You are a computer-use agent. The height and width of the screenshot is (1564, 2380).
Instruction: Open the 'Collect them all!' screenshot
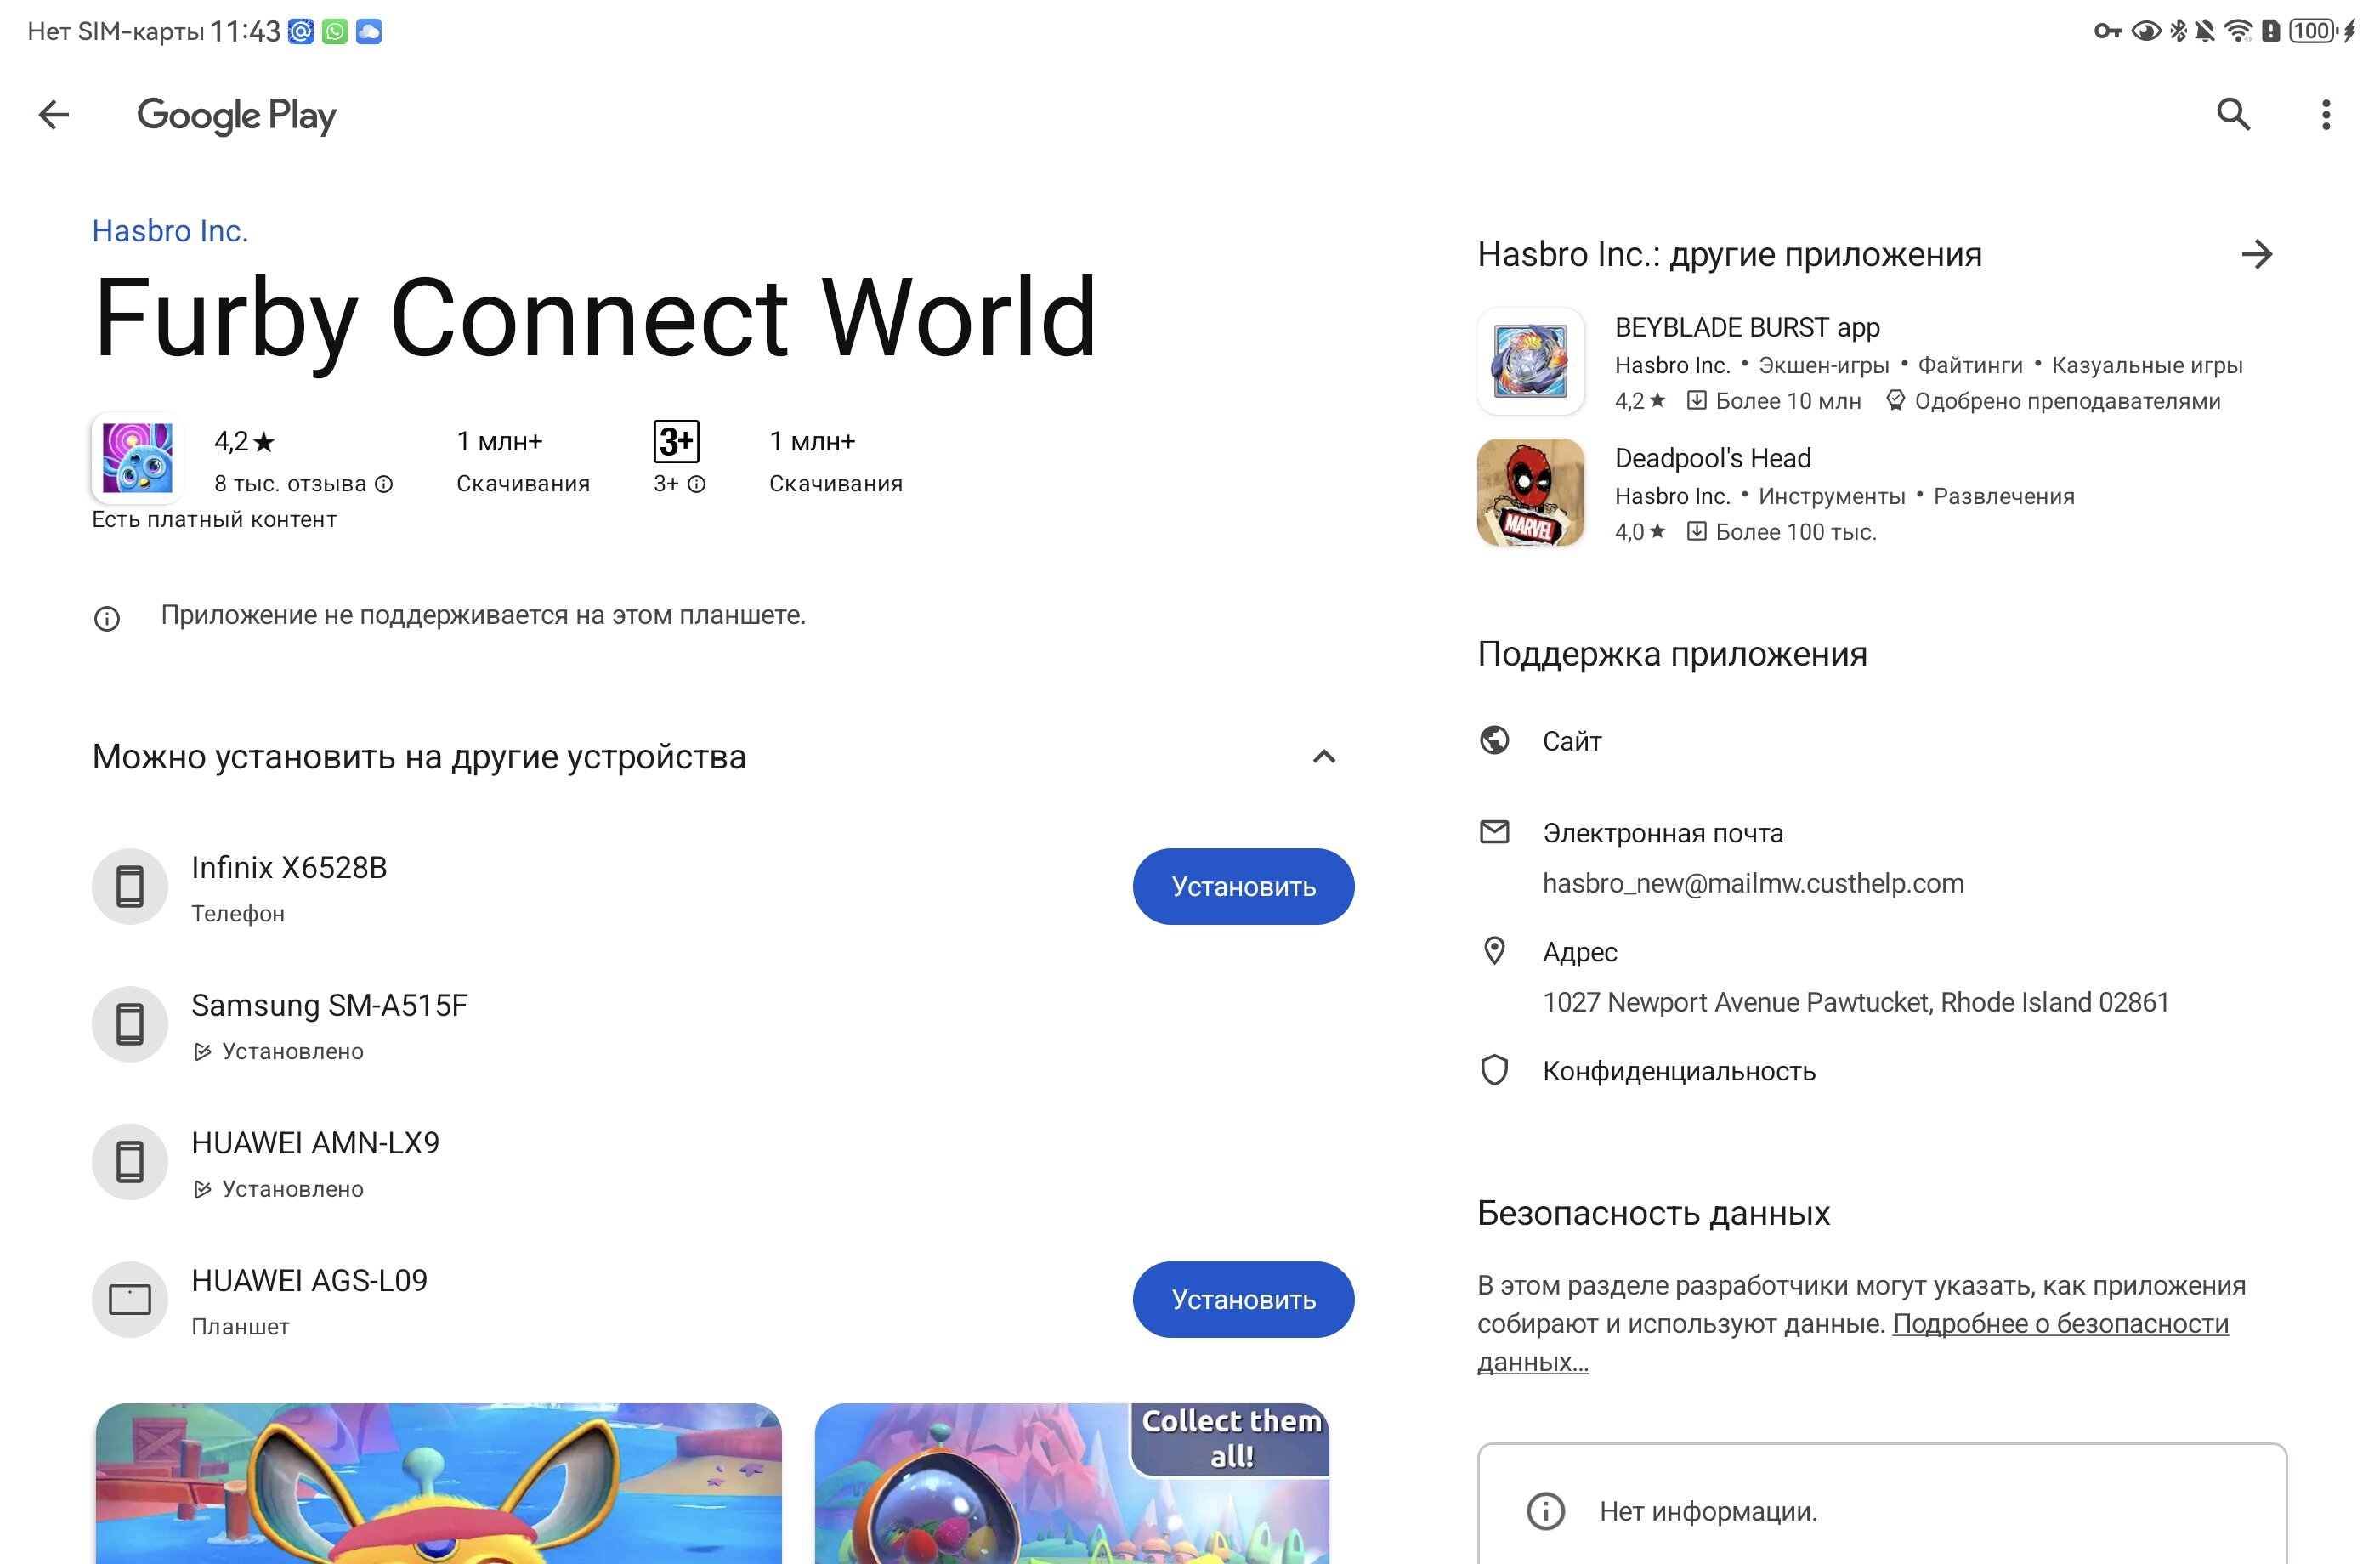pyautogui.click(x=1071, y=1484)
